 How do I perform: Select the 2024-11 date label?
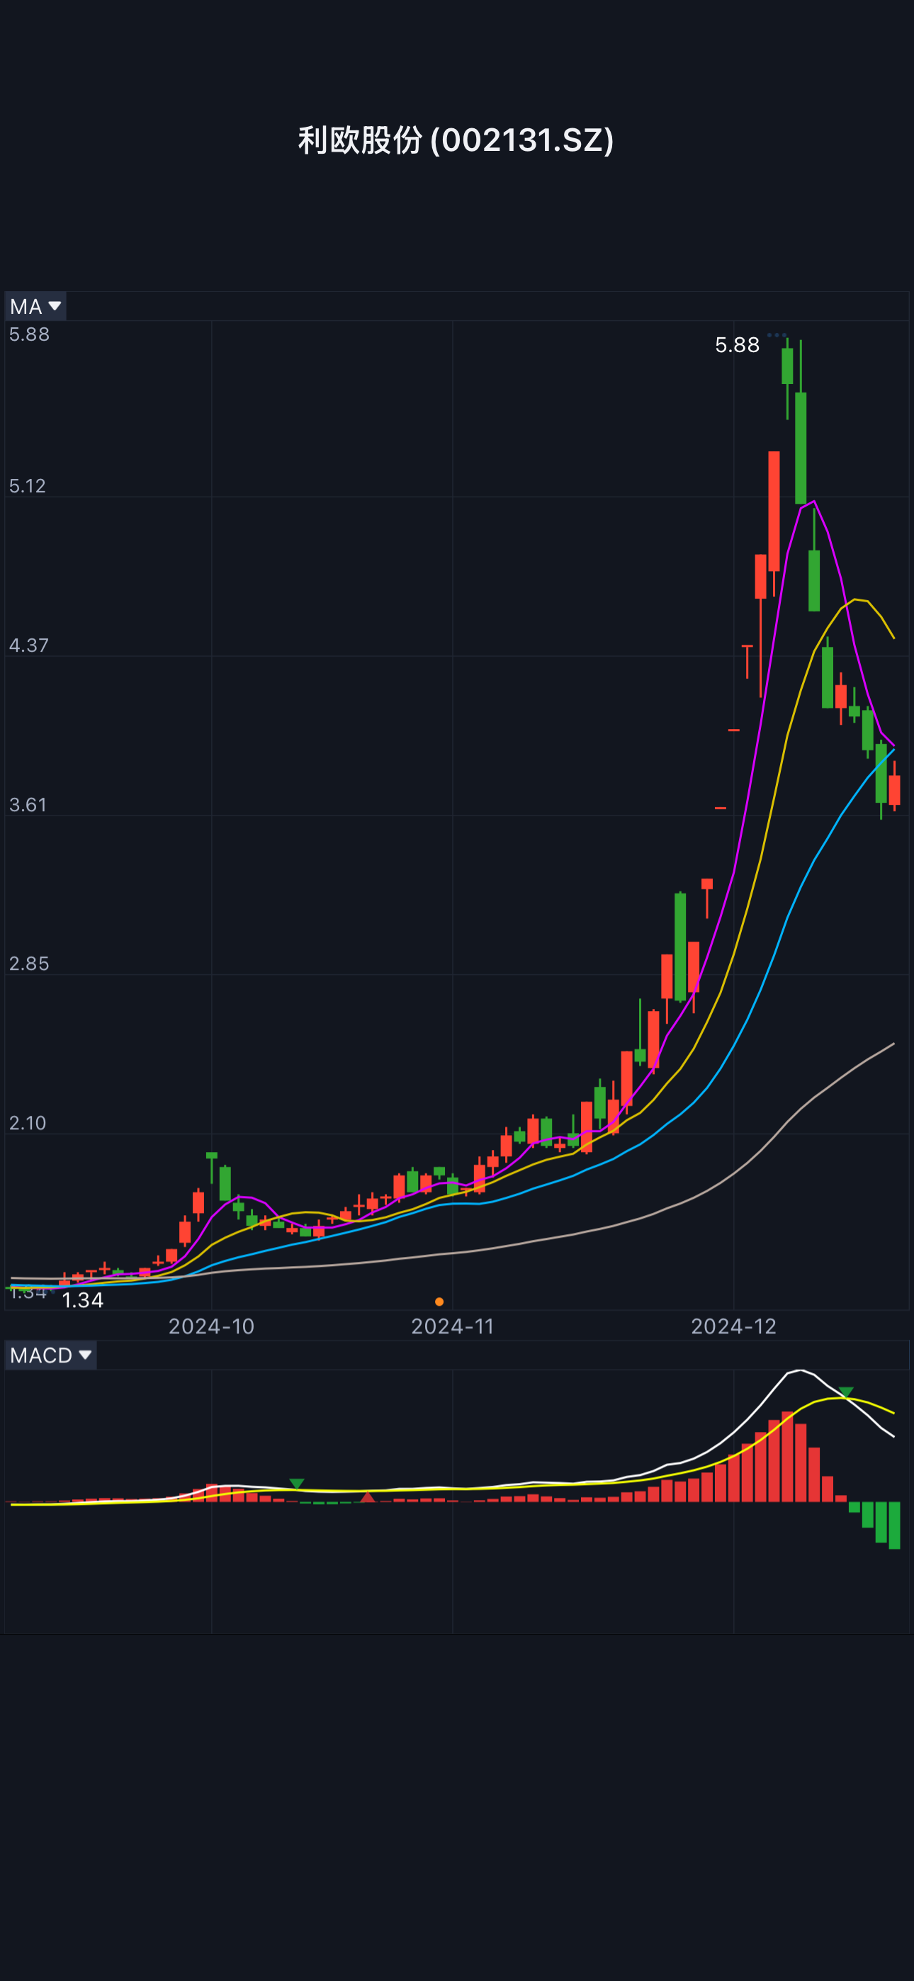click(452, 1326)
